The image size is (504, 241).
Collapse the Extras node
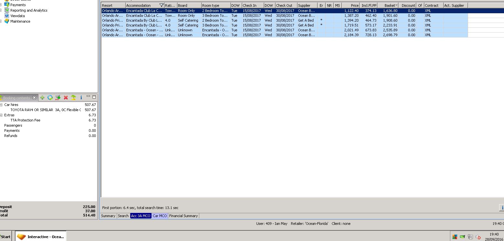pyautogui.click(x=1, y=115)
